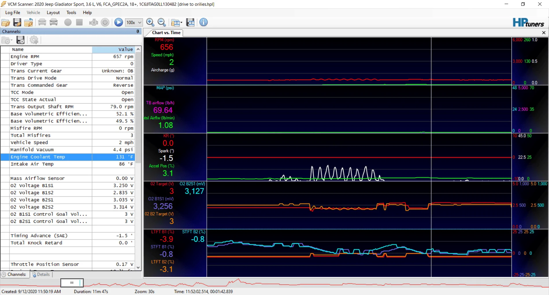Zoom in on the chart

pos(150,22)
